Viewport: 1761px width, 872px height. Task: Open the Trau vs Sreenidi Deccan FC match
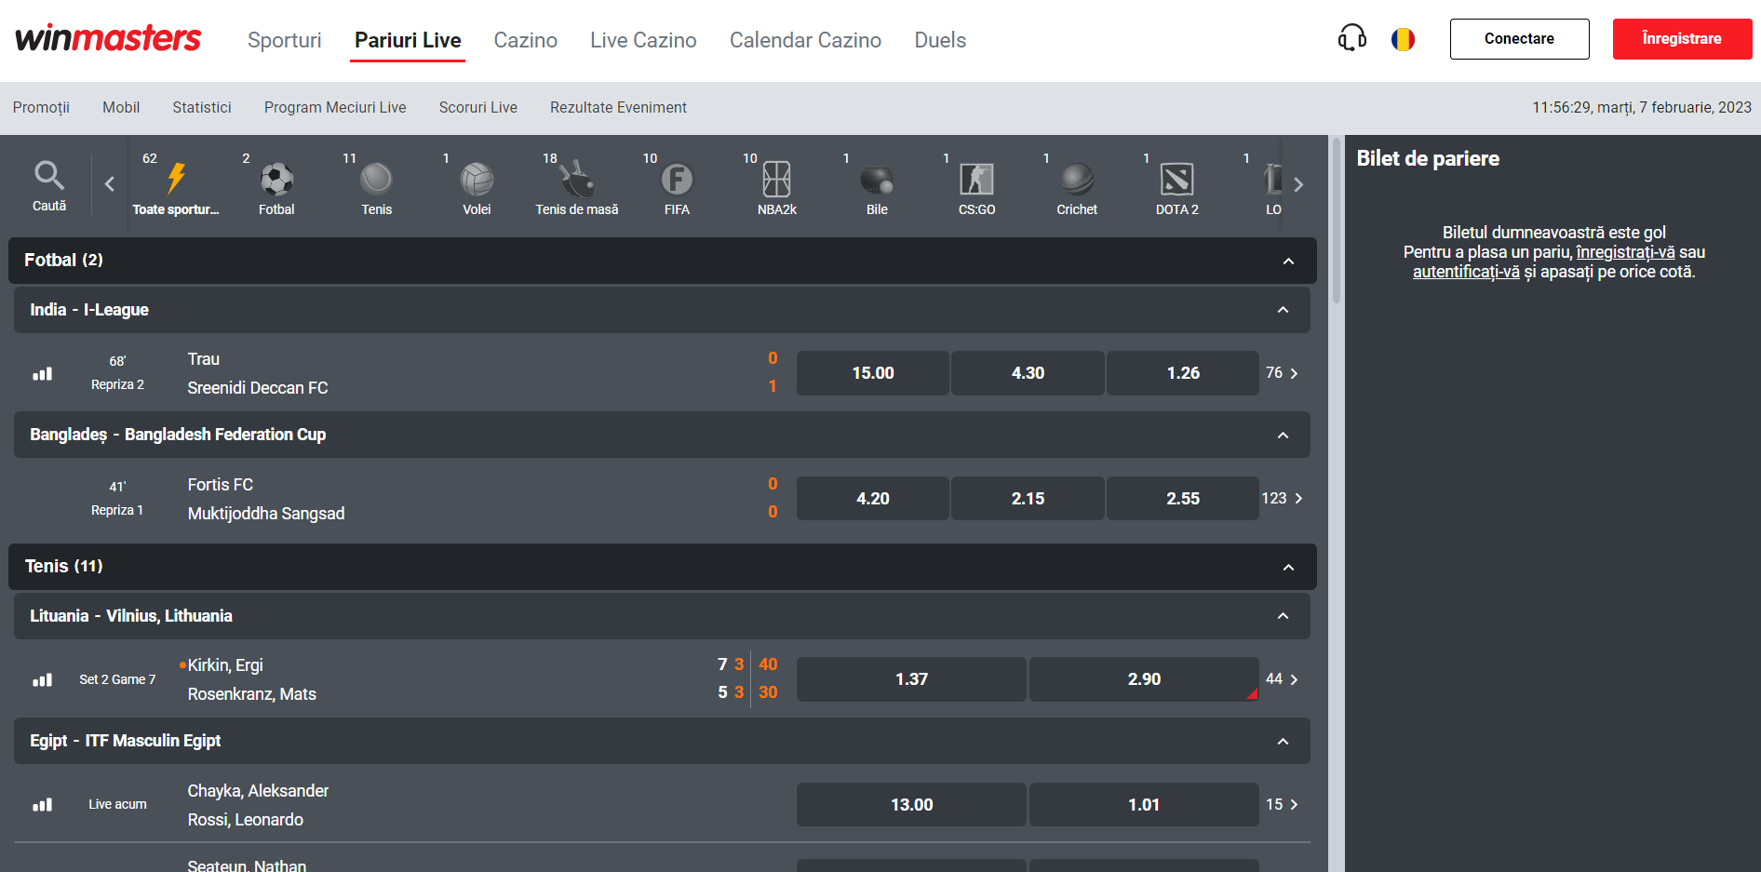pyautogui.click(x=257, y=373)
